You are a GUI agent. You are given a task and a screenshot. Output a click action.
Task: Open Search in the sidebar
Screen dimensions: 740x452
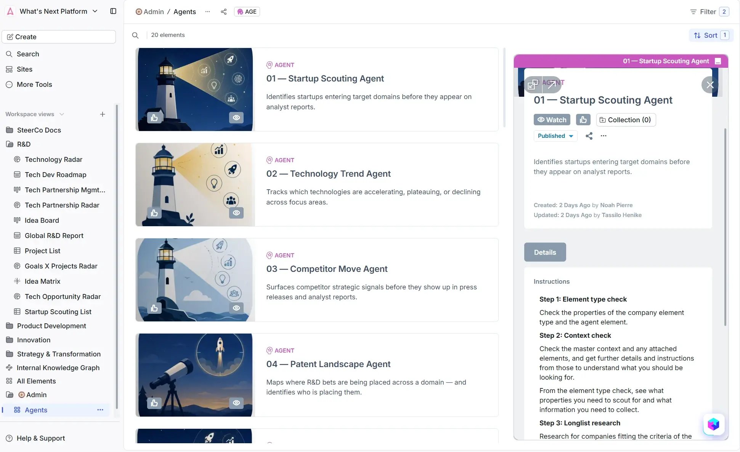(x=28, y=54)
